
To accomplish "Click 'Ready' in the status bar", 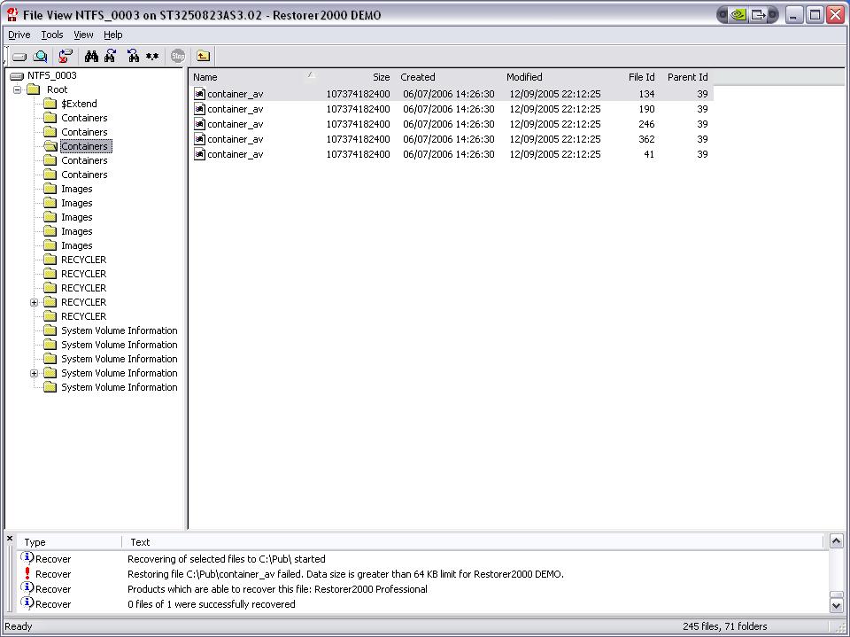I will (x=19, y=626).
